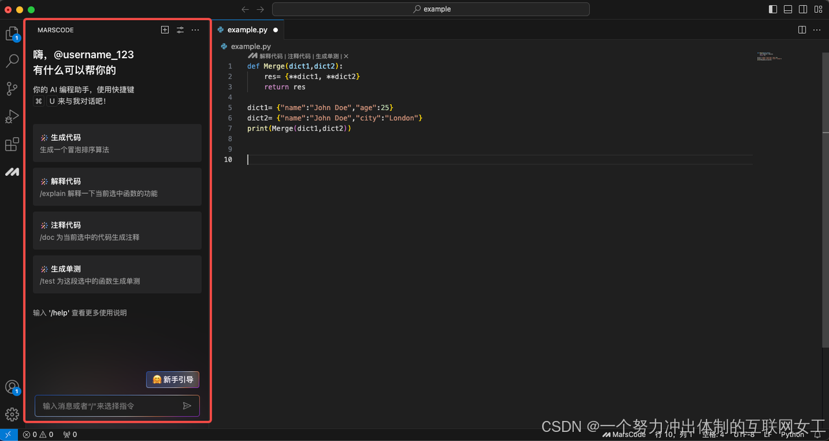Start a new MarsCode chat with plus icon
829x441 pixels.
coord(165,30)
